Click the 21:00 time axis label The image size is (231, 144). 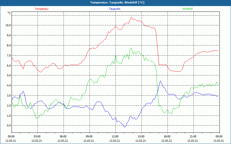[x=193, y=137]
